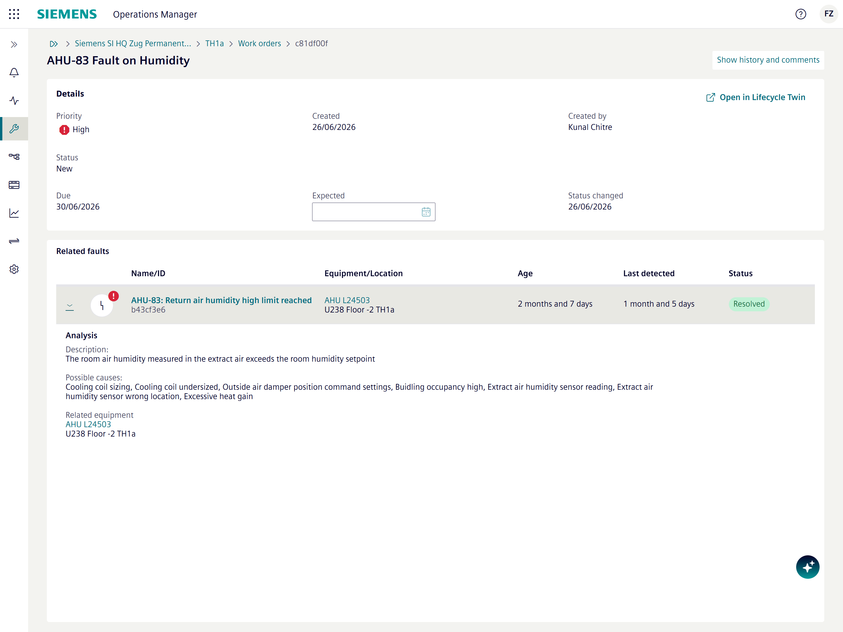Open the transfer arrows sidebar icon
The height and width of the screenshot is (632, 843).
click(14, 241)
